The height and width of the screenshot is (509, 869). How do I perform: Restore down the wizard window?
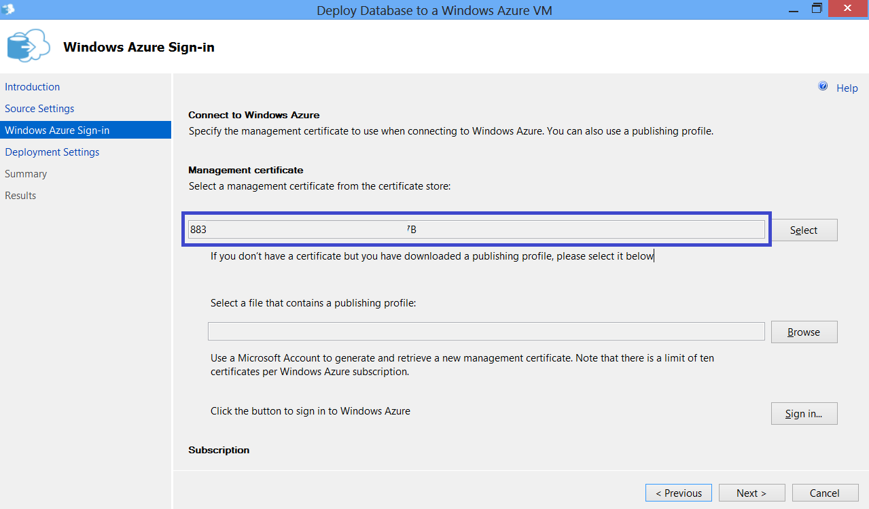pos(817,9)
